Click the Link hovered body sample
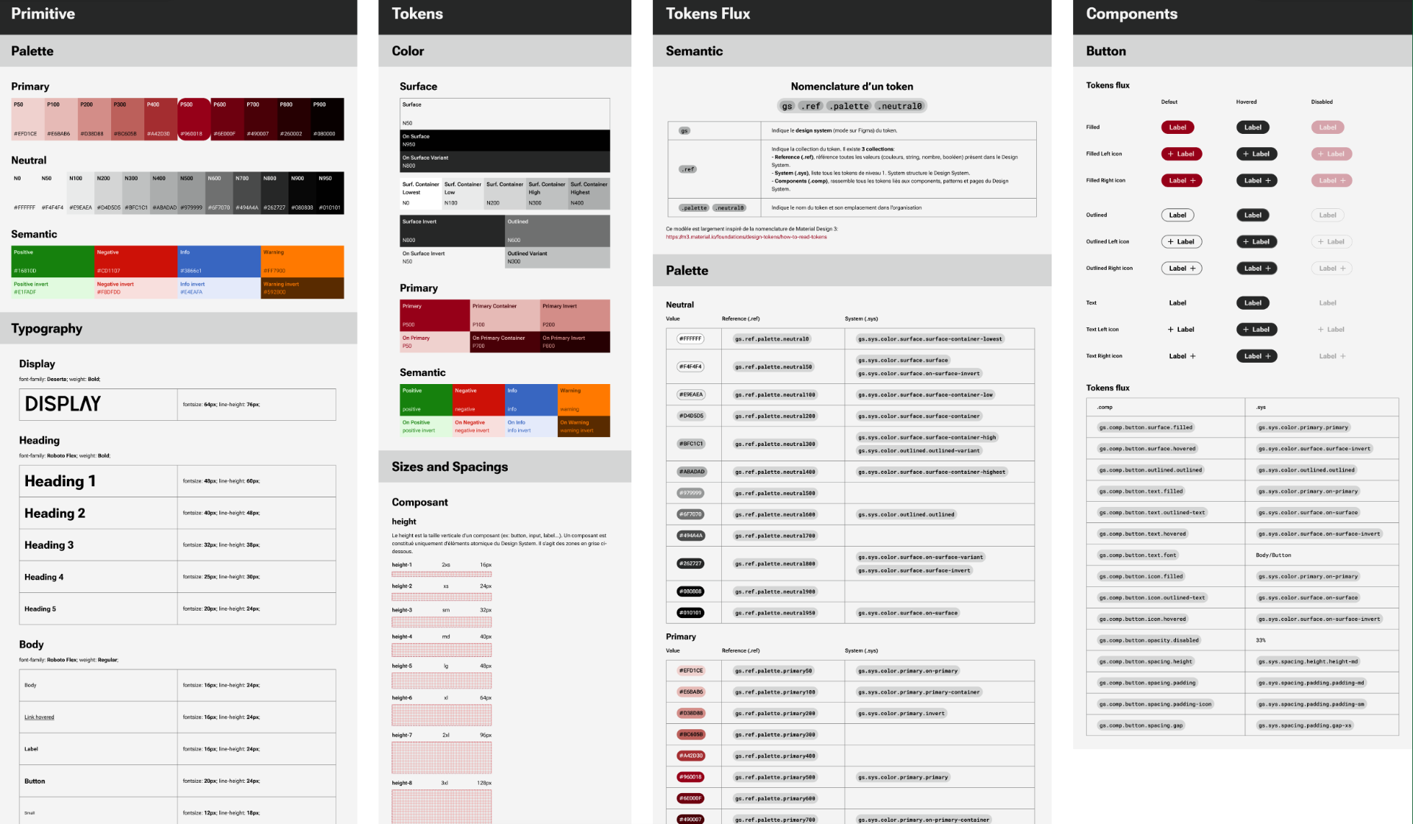 click(39, 717)
